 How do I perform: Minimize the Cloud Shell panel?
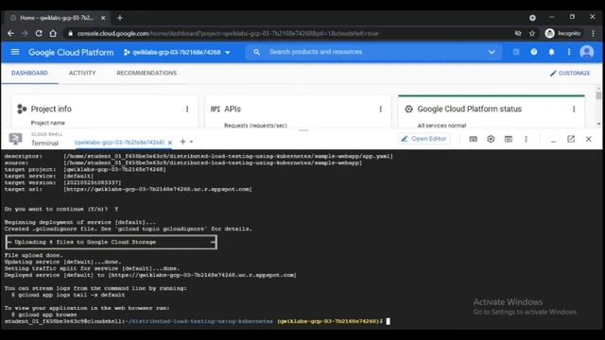click(553, 140)
